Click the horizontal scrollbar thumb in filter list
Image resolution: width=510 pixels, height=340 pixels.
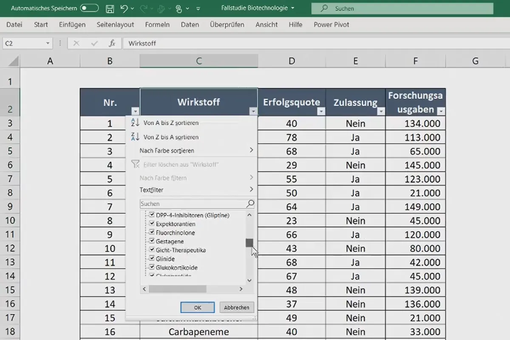click(x=178, y=289)
